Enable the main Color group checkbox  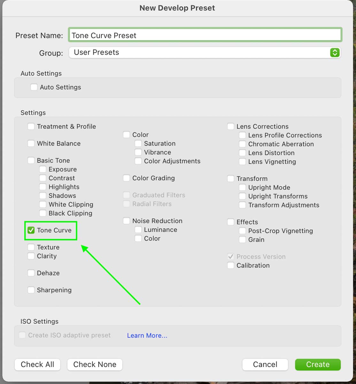click(x=127, y=135)
